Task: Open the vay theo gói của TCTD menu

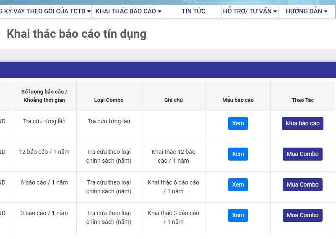Action: point(45,11)
